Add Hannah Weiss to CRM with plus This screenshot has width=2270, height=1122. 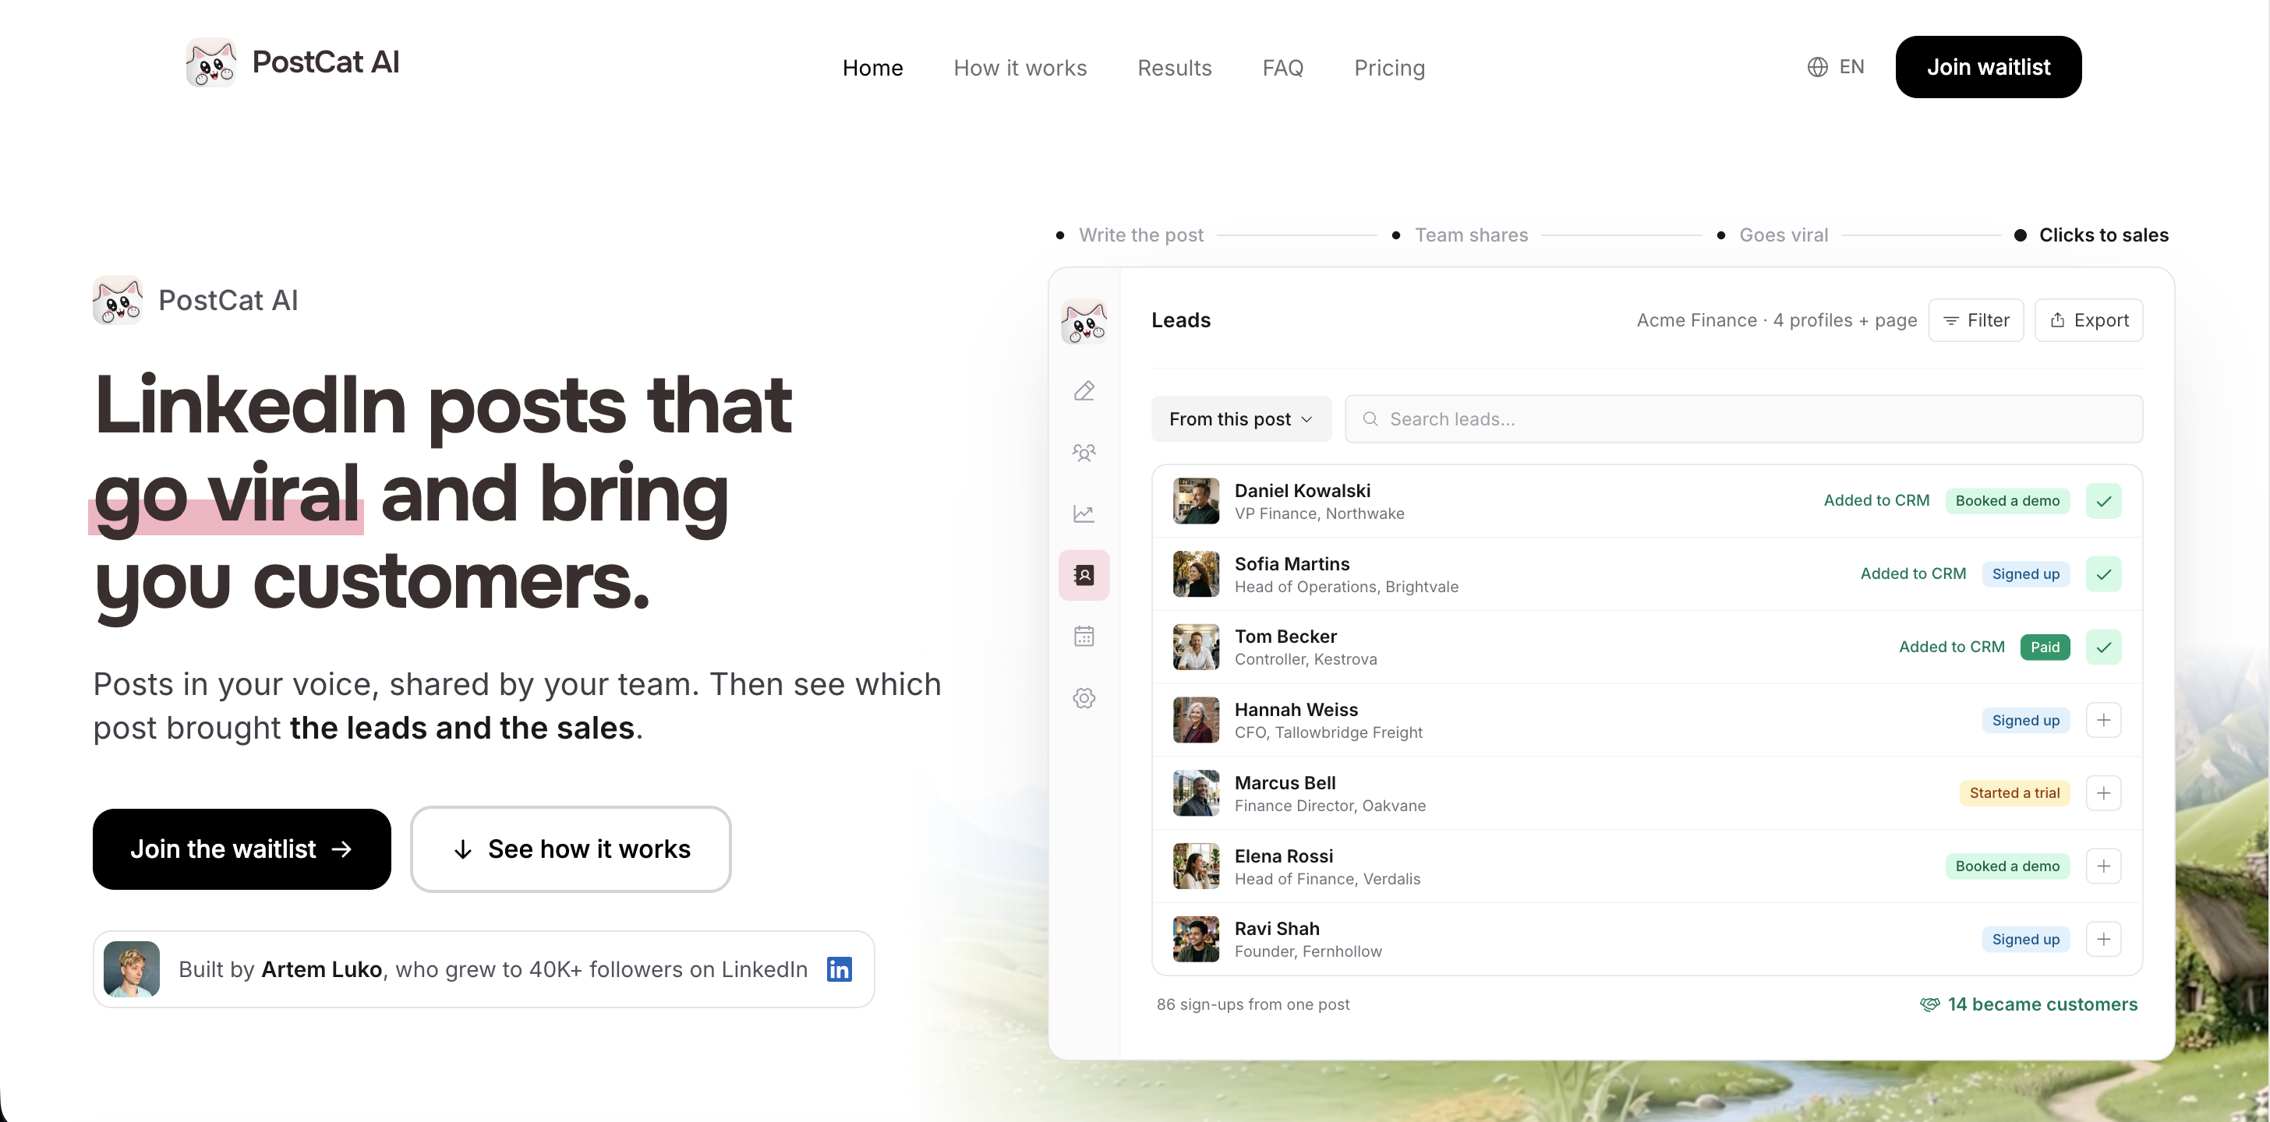[x=2103, y=721]
